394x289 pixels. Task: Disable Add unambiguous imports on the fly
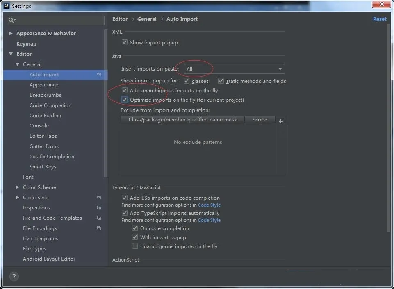click(x=125, y=91)
